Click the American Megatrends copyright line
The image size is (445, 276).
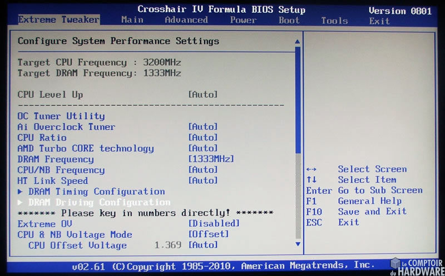(223, 266)
